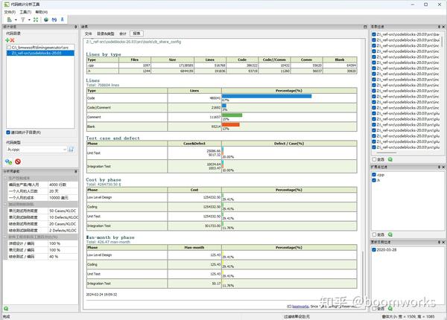Edit the 10 Defects/KLOC value
447x320 pixels.
(x=63, y=217)
